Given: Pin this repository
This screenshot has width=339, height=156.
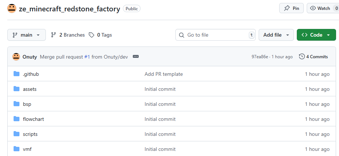Looking at the screenshot, I should (x=291, y=8).
